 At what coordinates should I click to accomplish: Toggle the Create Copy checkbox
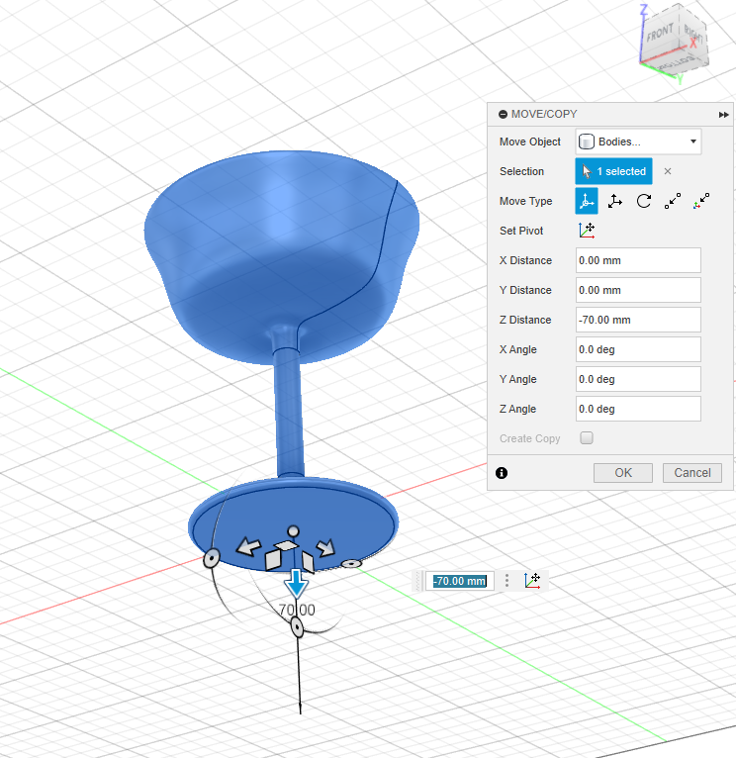pos(587,438)
